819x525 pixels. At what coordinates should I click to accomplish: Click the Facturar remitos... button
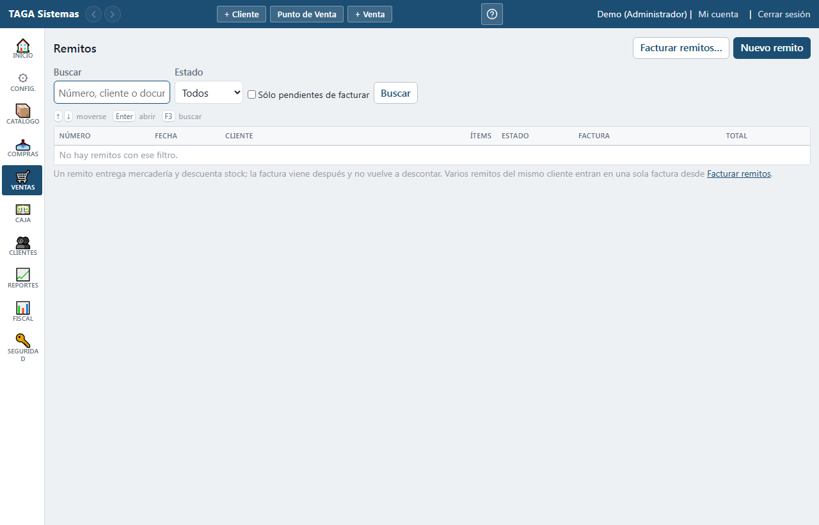coord(681,48)
